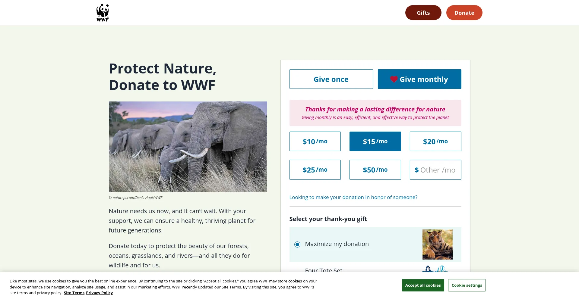Viewport: 579px width, 299px height.
Task: Click the tiger thumbnail image
Action: [x=437, y=244]
